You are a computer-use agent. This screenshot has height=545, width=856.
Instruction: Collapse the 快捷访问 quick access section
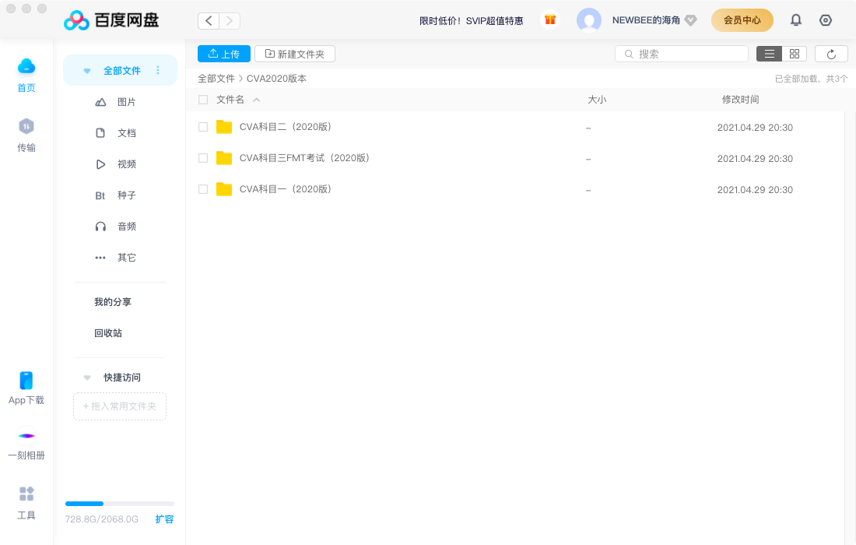(x=87, y=378)
